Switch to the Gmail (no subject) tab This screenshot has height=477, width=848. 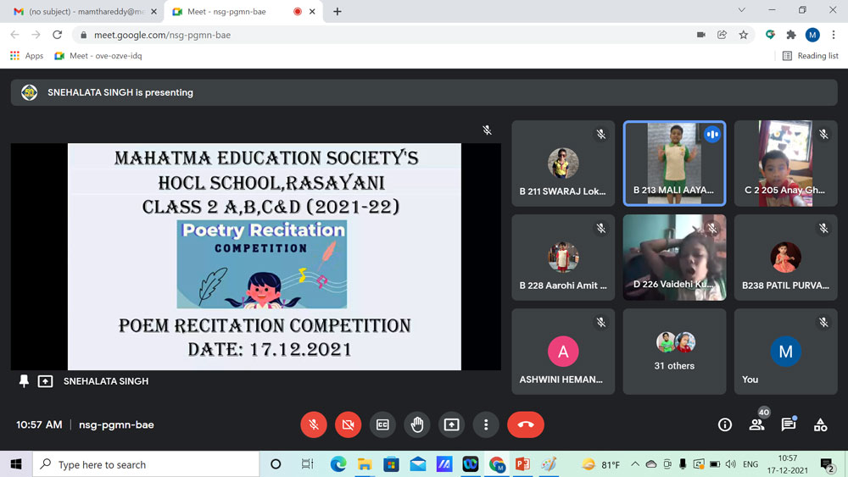click(x=85, y=12)
